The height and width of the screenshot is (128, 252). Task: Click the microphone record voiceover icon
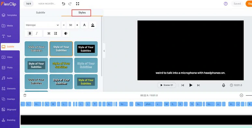(x=224, y=85)
